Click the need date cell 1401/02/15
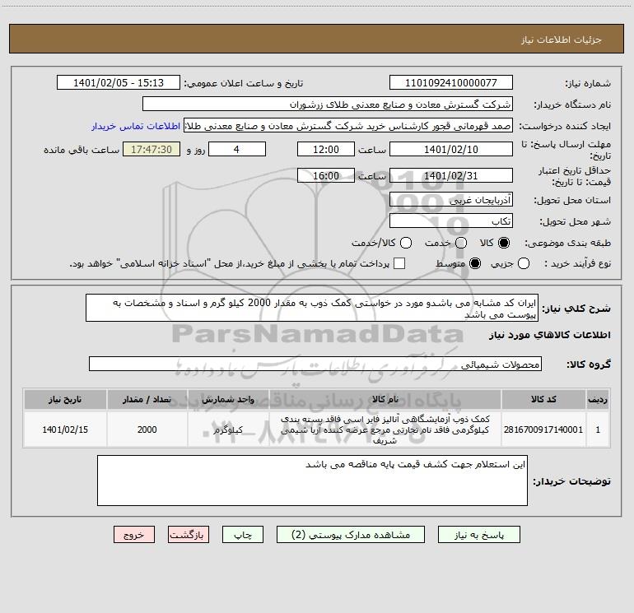The width and height of the screenshot is (634, 613). point(65,430)
